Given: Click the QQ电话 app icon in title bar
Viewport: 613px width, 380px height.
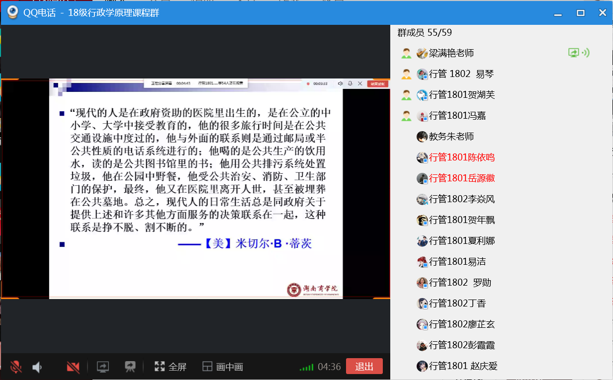Looking at the screenshot, I should click(12, 12).
